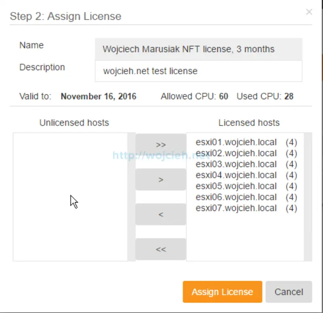323x313 pixels.
Task: Click the Cancel button
Action: coord(289,292)
